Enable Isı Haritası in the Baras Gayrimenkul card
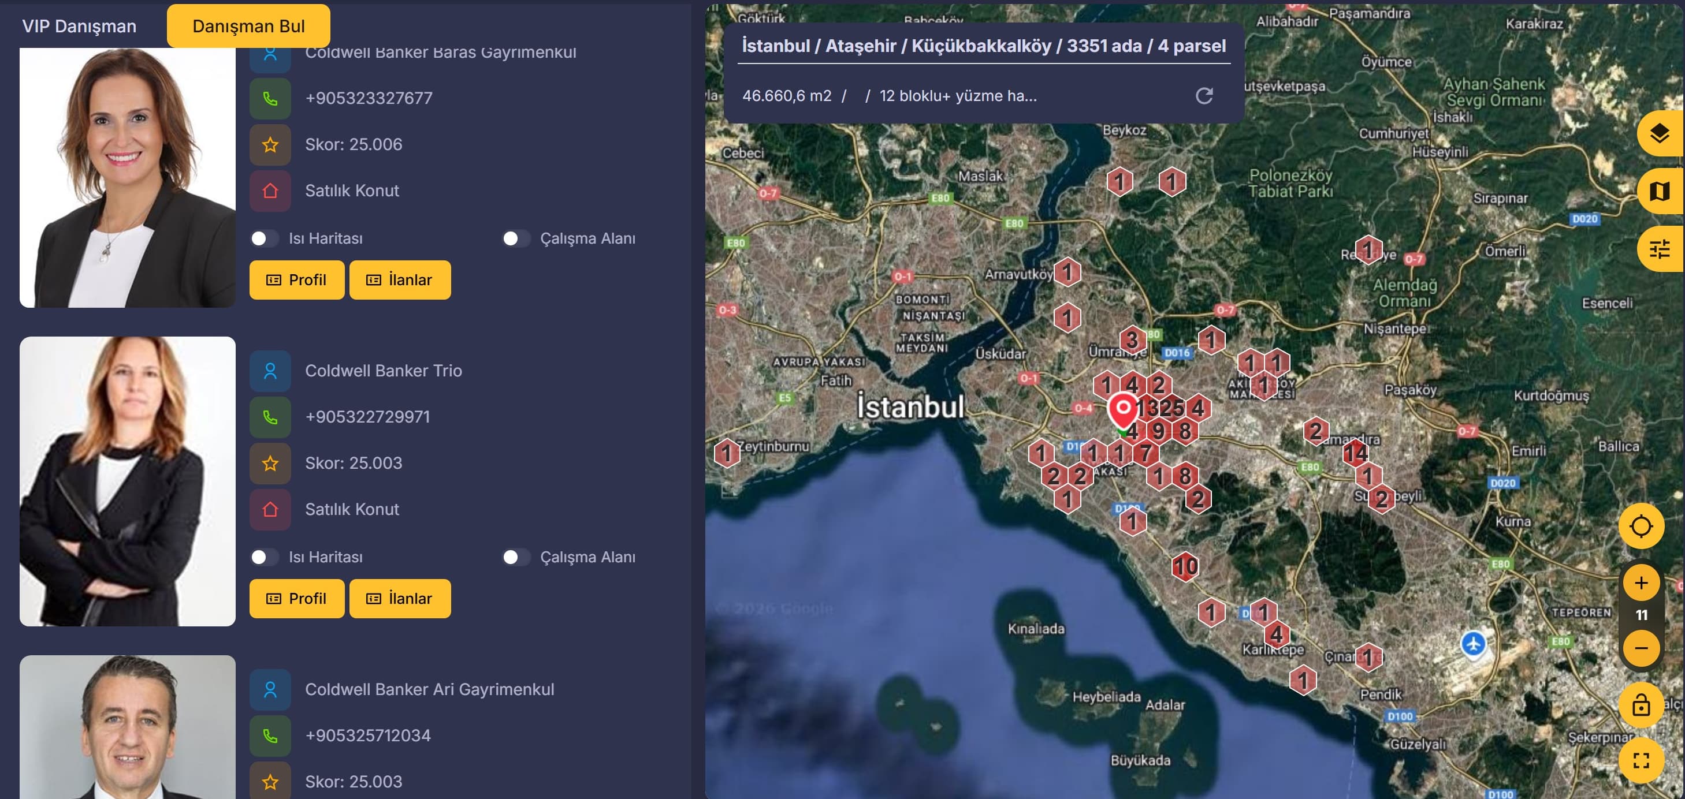 (x=264, y=238)
